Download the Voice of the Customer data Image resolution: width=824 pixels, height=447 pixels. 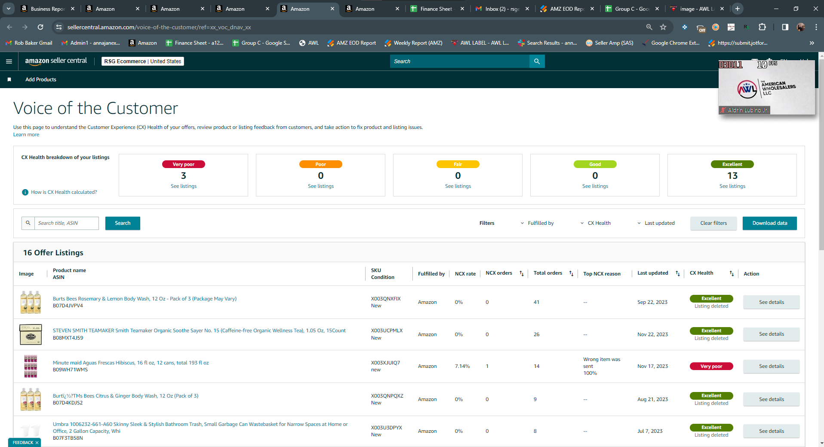pos(770,223)
